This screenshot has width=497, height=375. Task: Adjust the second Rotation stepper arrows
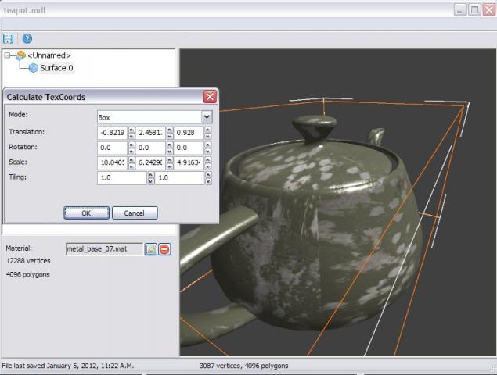(170, 147)
